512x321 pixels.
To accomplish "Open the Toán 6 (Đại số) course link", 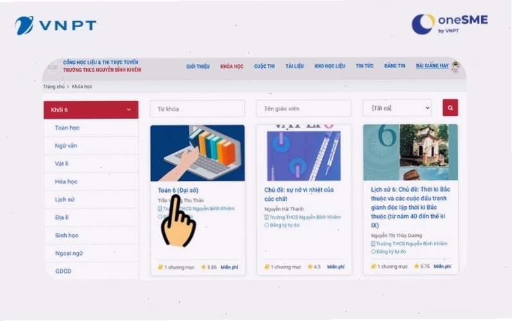I will point(178,190).
